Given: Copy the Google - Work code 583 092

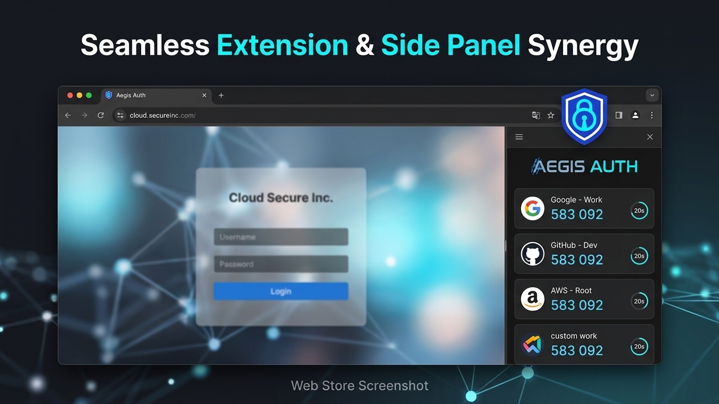Looking at the screenshot, I should pos(577,214).
